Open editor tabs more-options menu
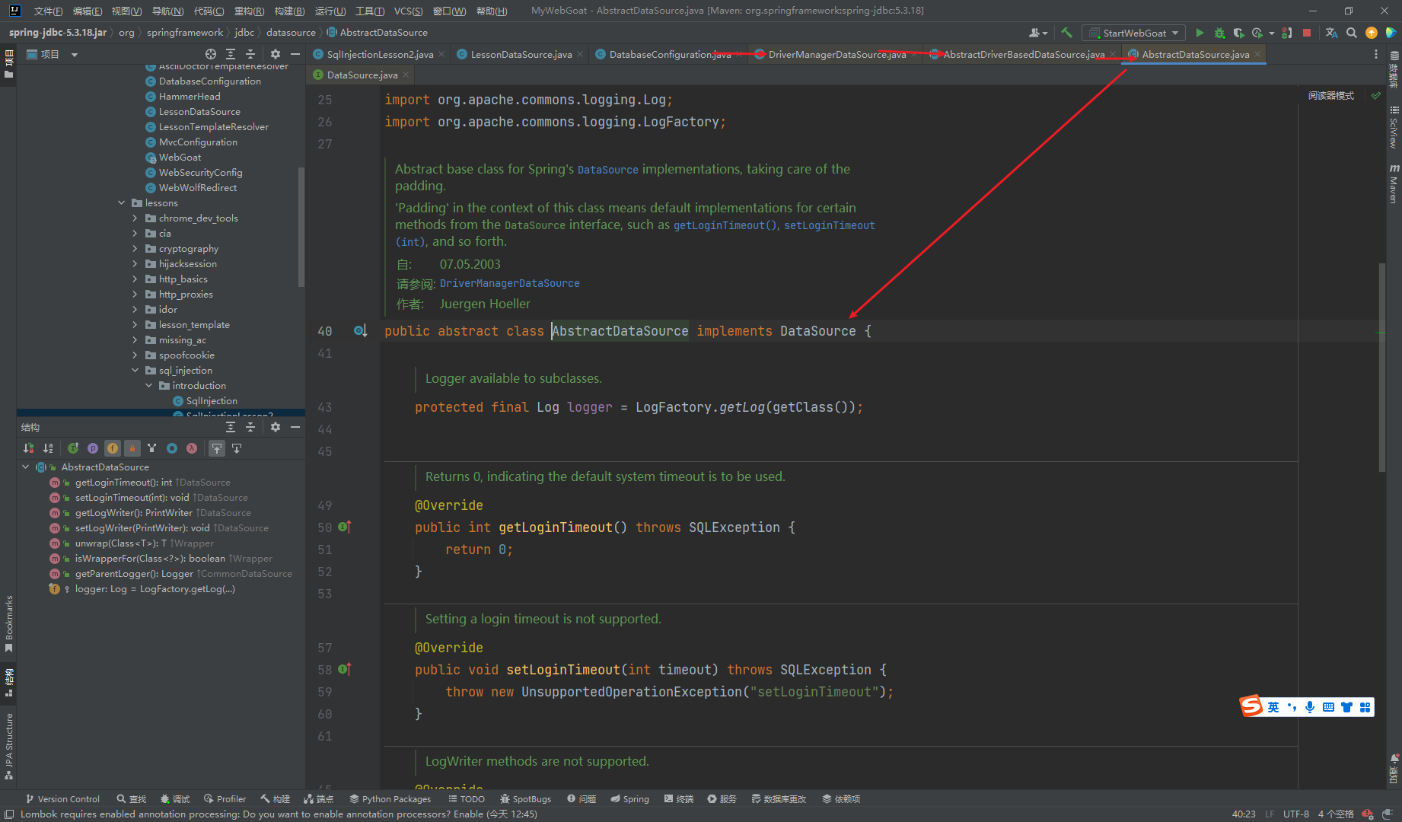Image resolution: width=1402 pixels, height=822 pixels. 1375,54
